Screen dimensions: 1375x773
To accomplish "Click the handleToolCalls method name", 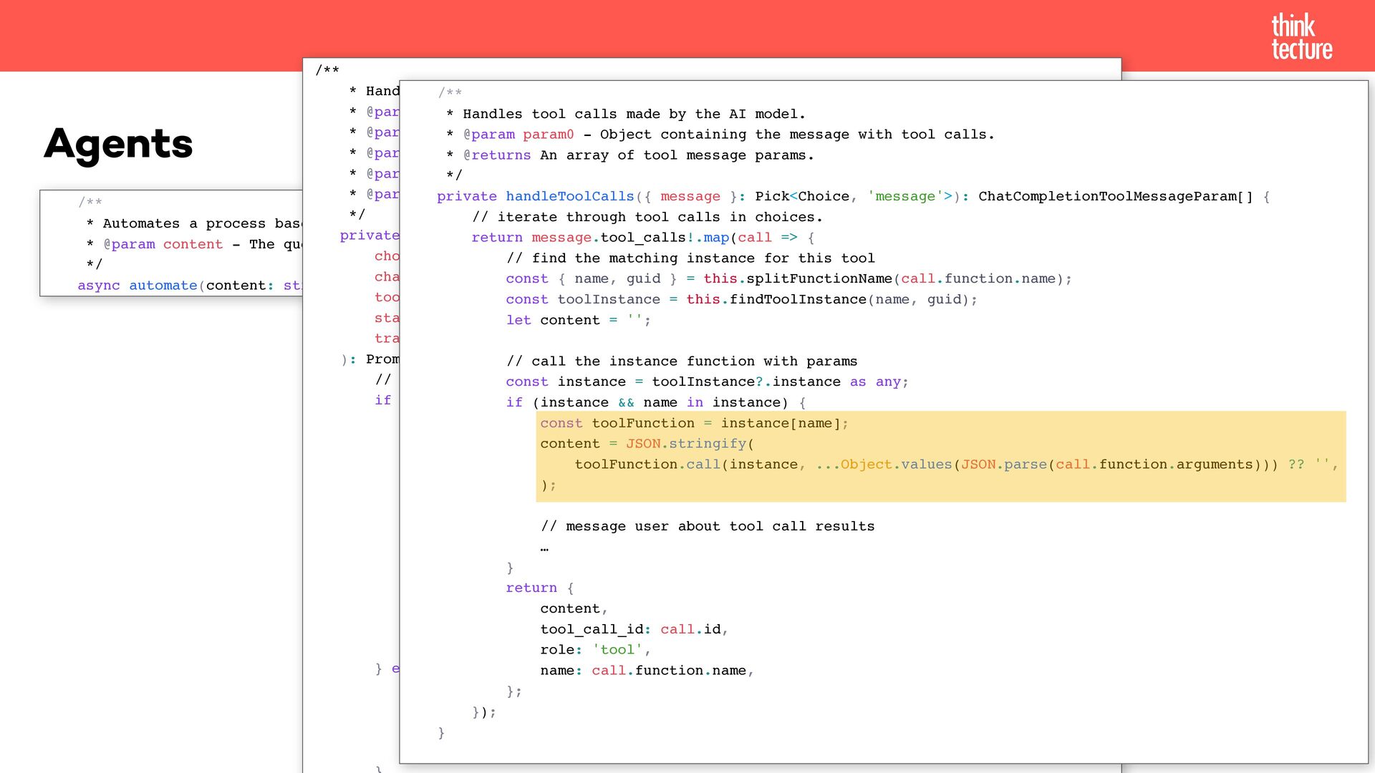I will coord(569,196).
